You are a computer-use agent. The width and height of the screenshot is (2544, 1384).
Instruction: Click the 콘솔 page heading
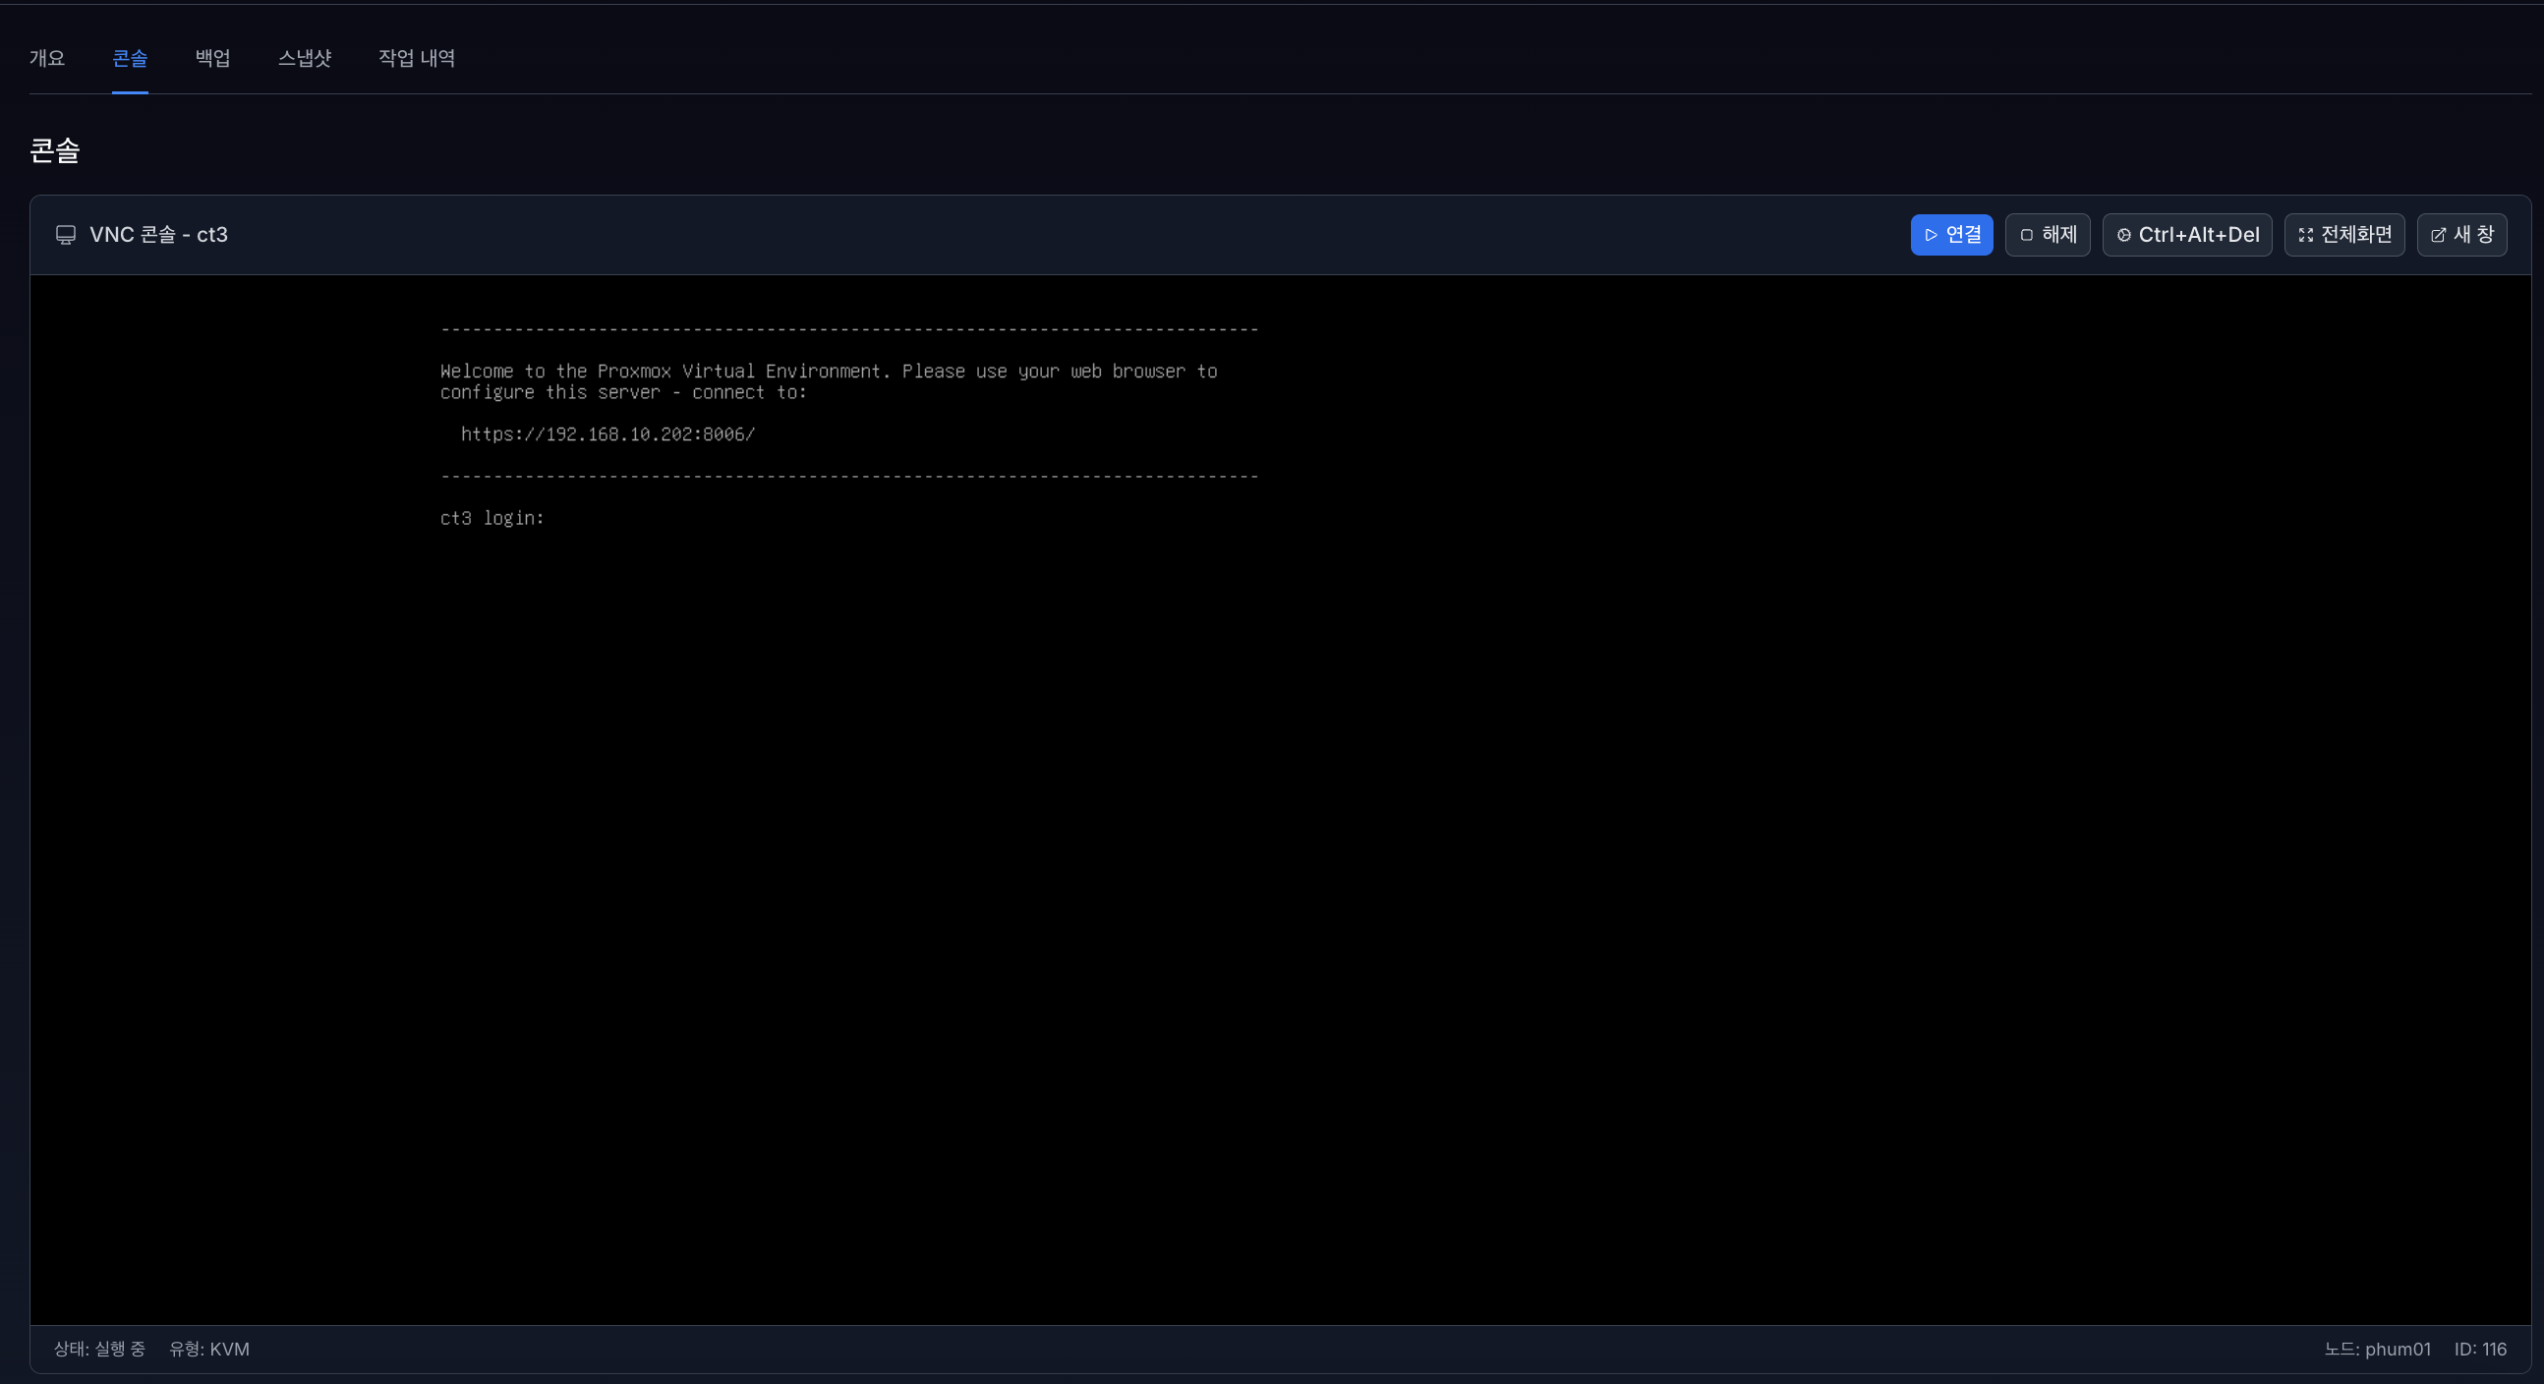click(x=54, y=150)
